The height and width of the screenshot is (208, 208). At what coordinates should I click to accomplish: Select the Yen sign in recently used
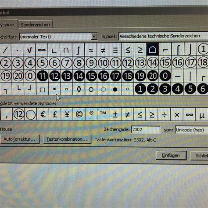pos(67,114)
